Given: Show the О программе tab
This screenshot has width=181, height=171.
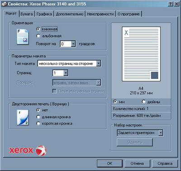Looking at the screenshot, I should 129,14.
